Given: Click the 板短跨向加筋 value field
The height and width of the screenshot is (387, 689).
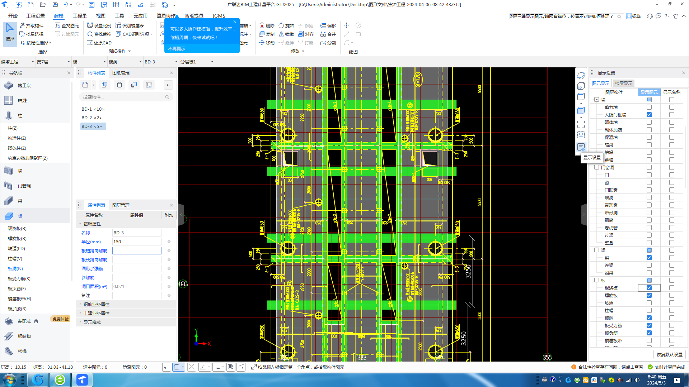Looking at the screenshot, I should pyautogui.click(x=137, y=251).
